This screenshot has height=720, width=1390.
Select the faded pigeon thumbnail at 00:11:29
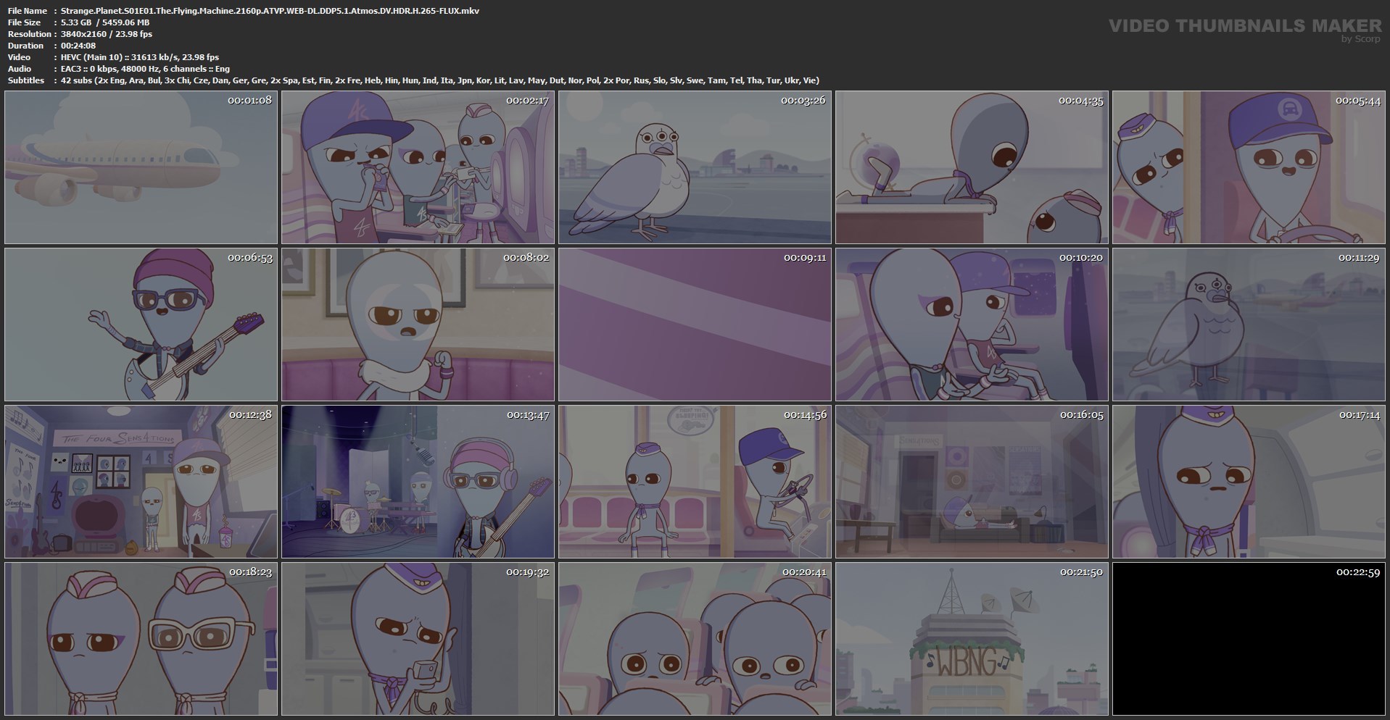[x=1249, y=325]
